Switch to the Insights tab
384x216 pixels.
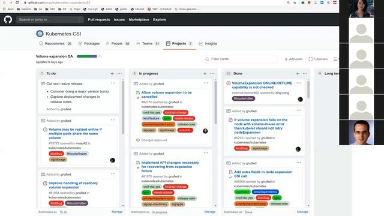(x=208, y=44)
